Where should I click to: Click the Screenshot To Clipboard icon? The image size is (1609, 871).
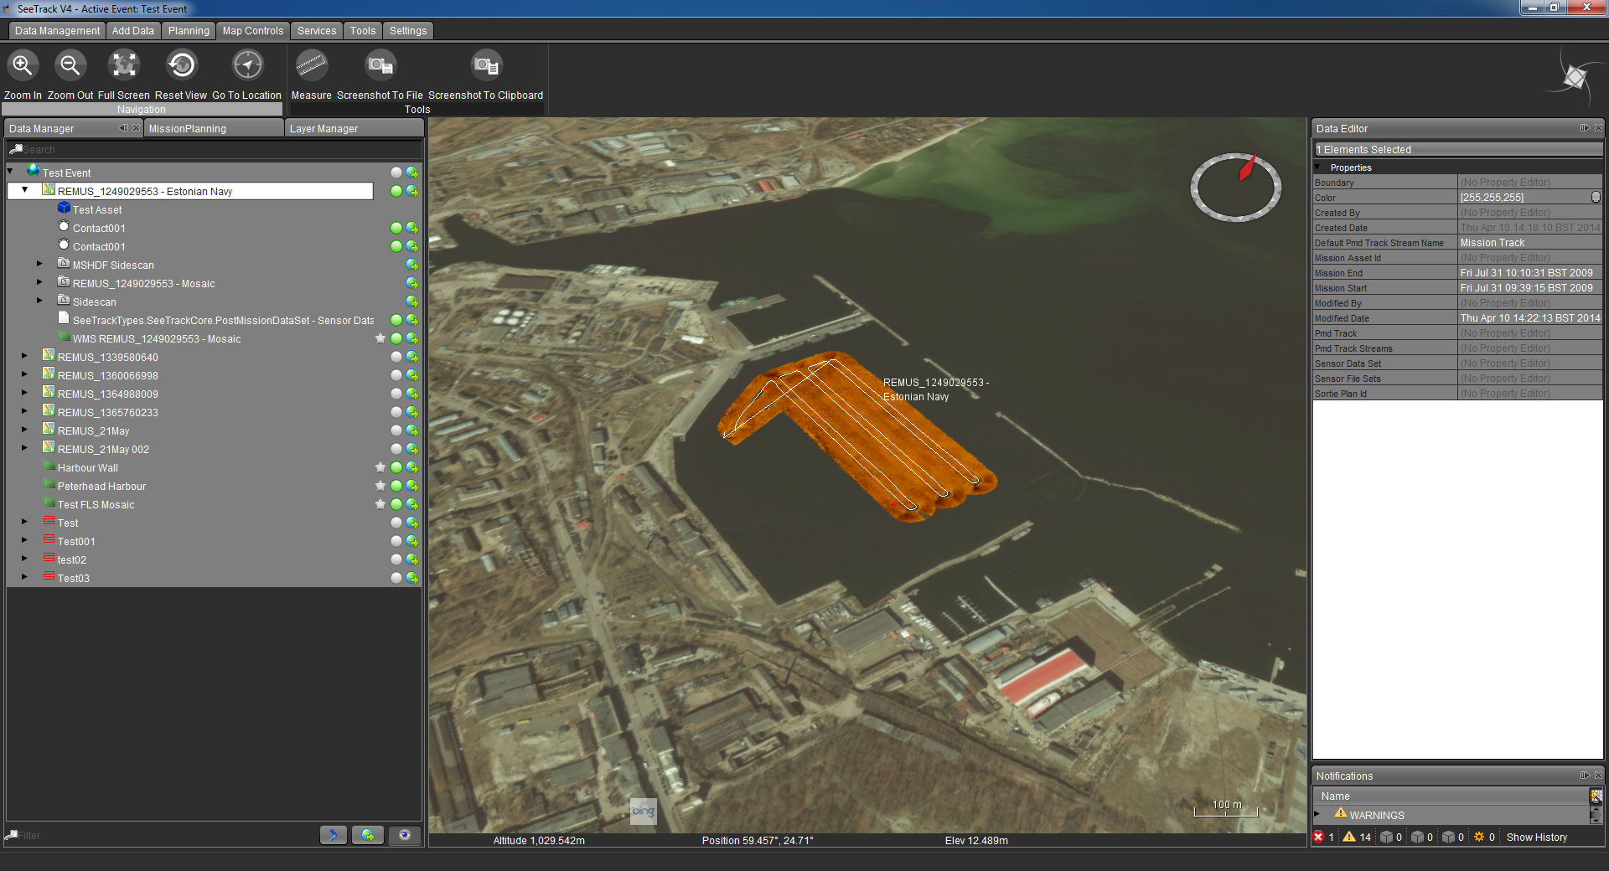click(486, 64)
